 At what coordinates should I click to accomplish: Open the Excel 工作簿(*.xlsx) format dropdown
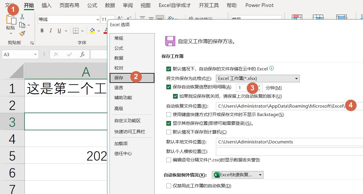296,78
